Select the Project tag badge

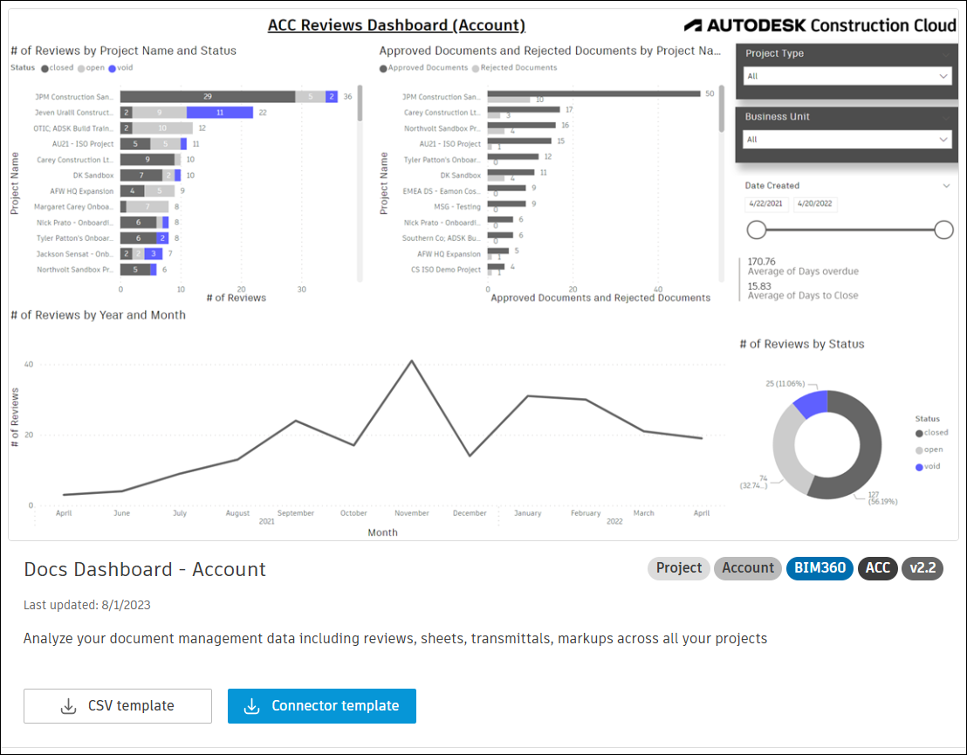pyautogui.click(x=678, y=568)
